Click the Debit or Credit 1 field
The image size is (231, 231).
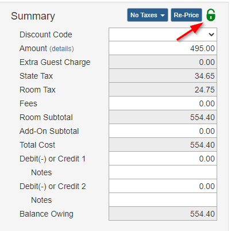coord(163,159)
